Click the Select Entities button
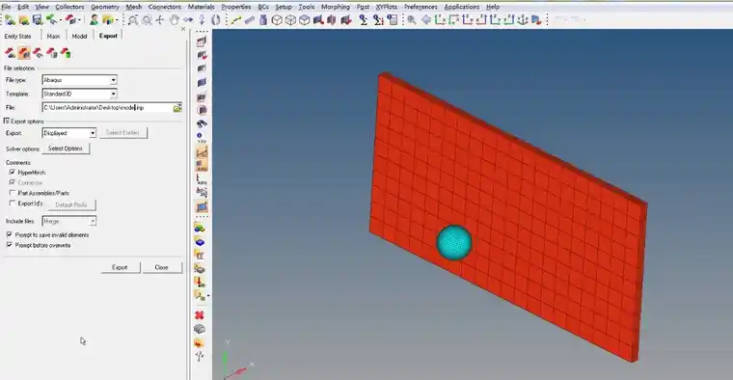Viewport: 733px width, 380px height. [122, 133]
